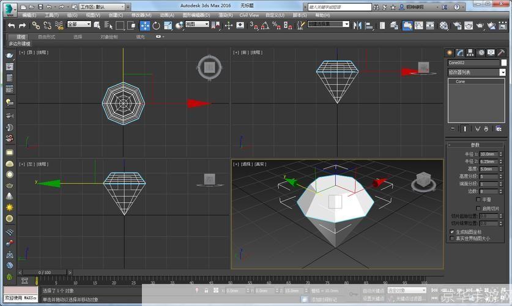
Task: Click the keyword search input box
Action: [339, 7]
